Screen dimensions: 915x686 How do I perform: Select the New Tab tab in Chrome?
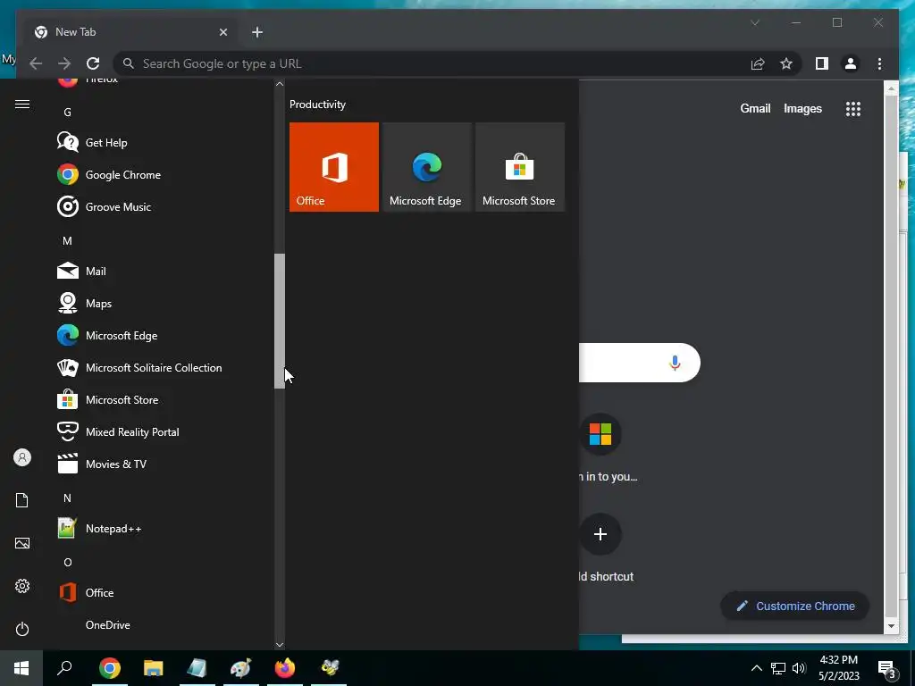(130, 32)
